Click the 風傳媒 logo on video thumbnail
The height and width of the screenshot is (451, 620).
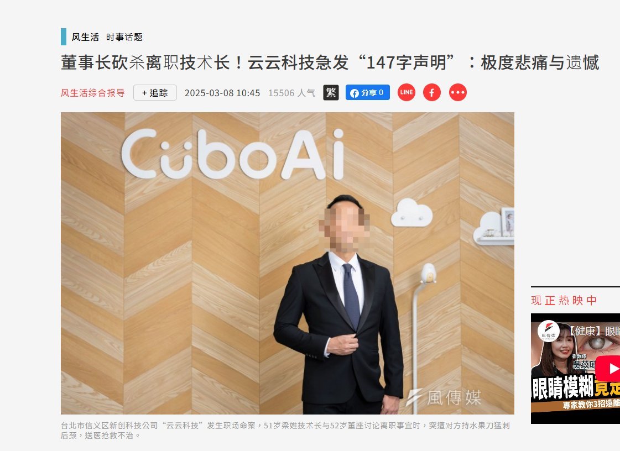(x=549, y=331)
